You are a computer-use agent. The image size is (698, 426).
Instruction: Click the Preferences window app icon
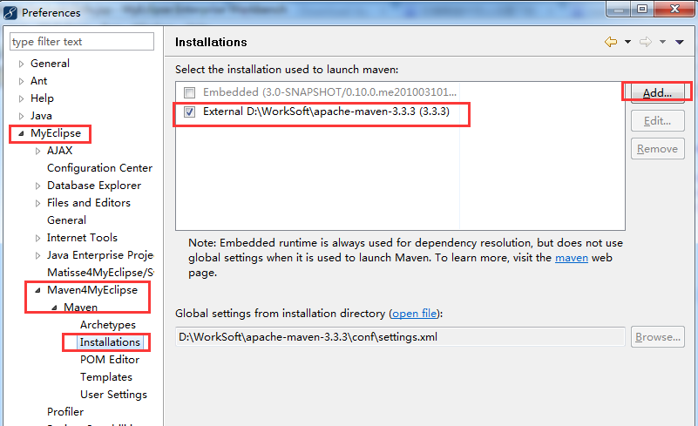pos(10,12)
